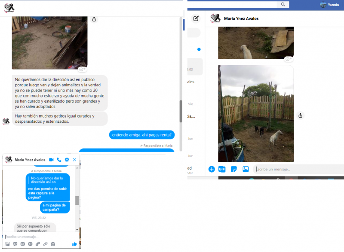This screenshot has height=252, width=344.
Task: Click the left conversation scrollbar
Action: [181, 111]
